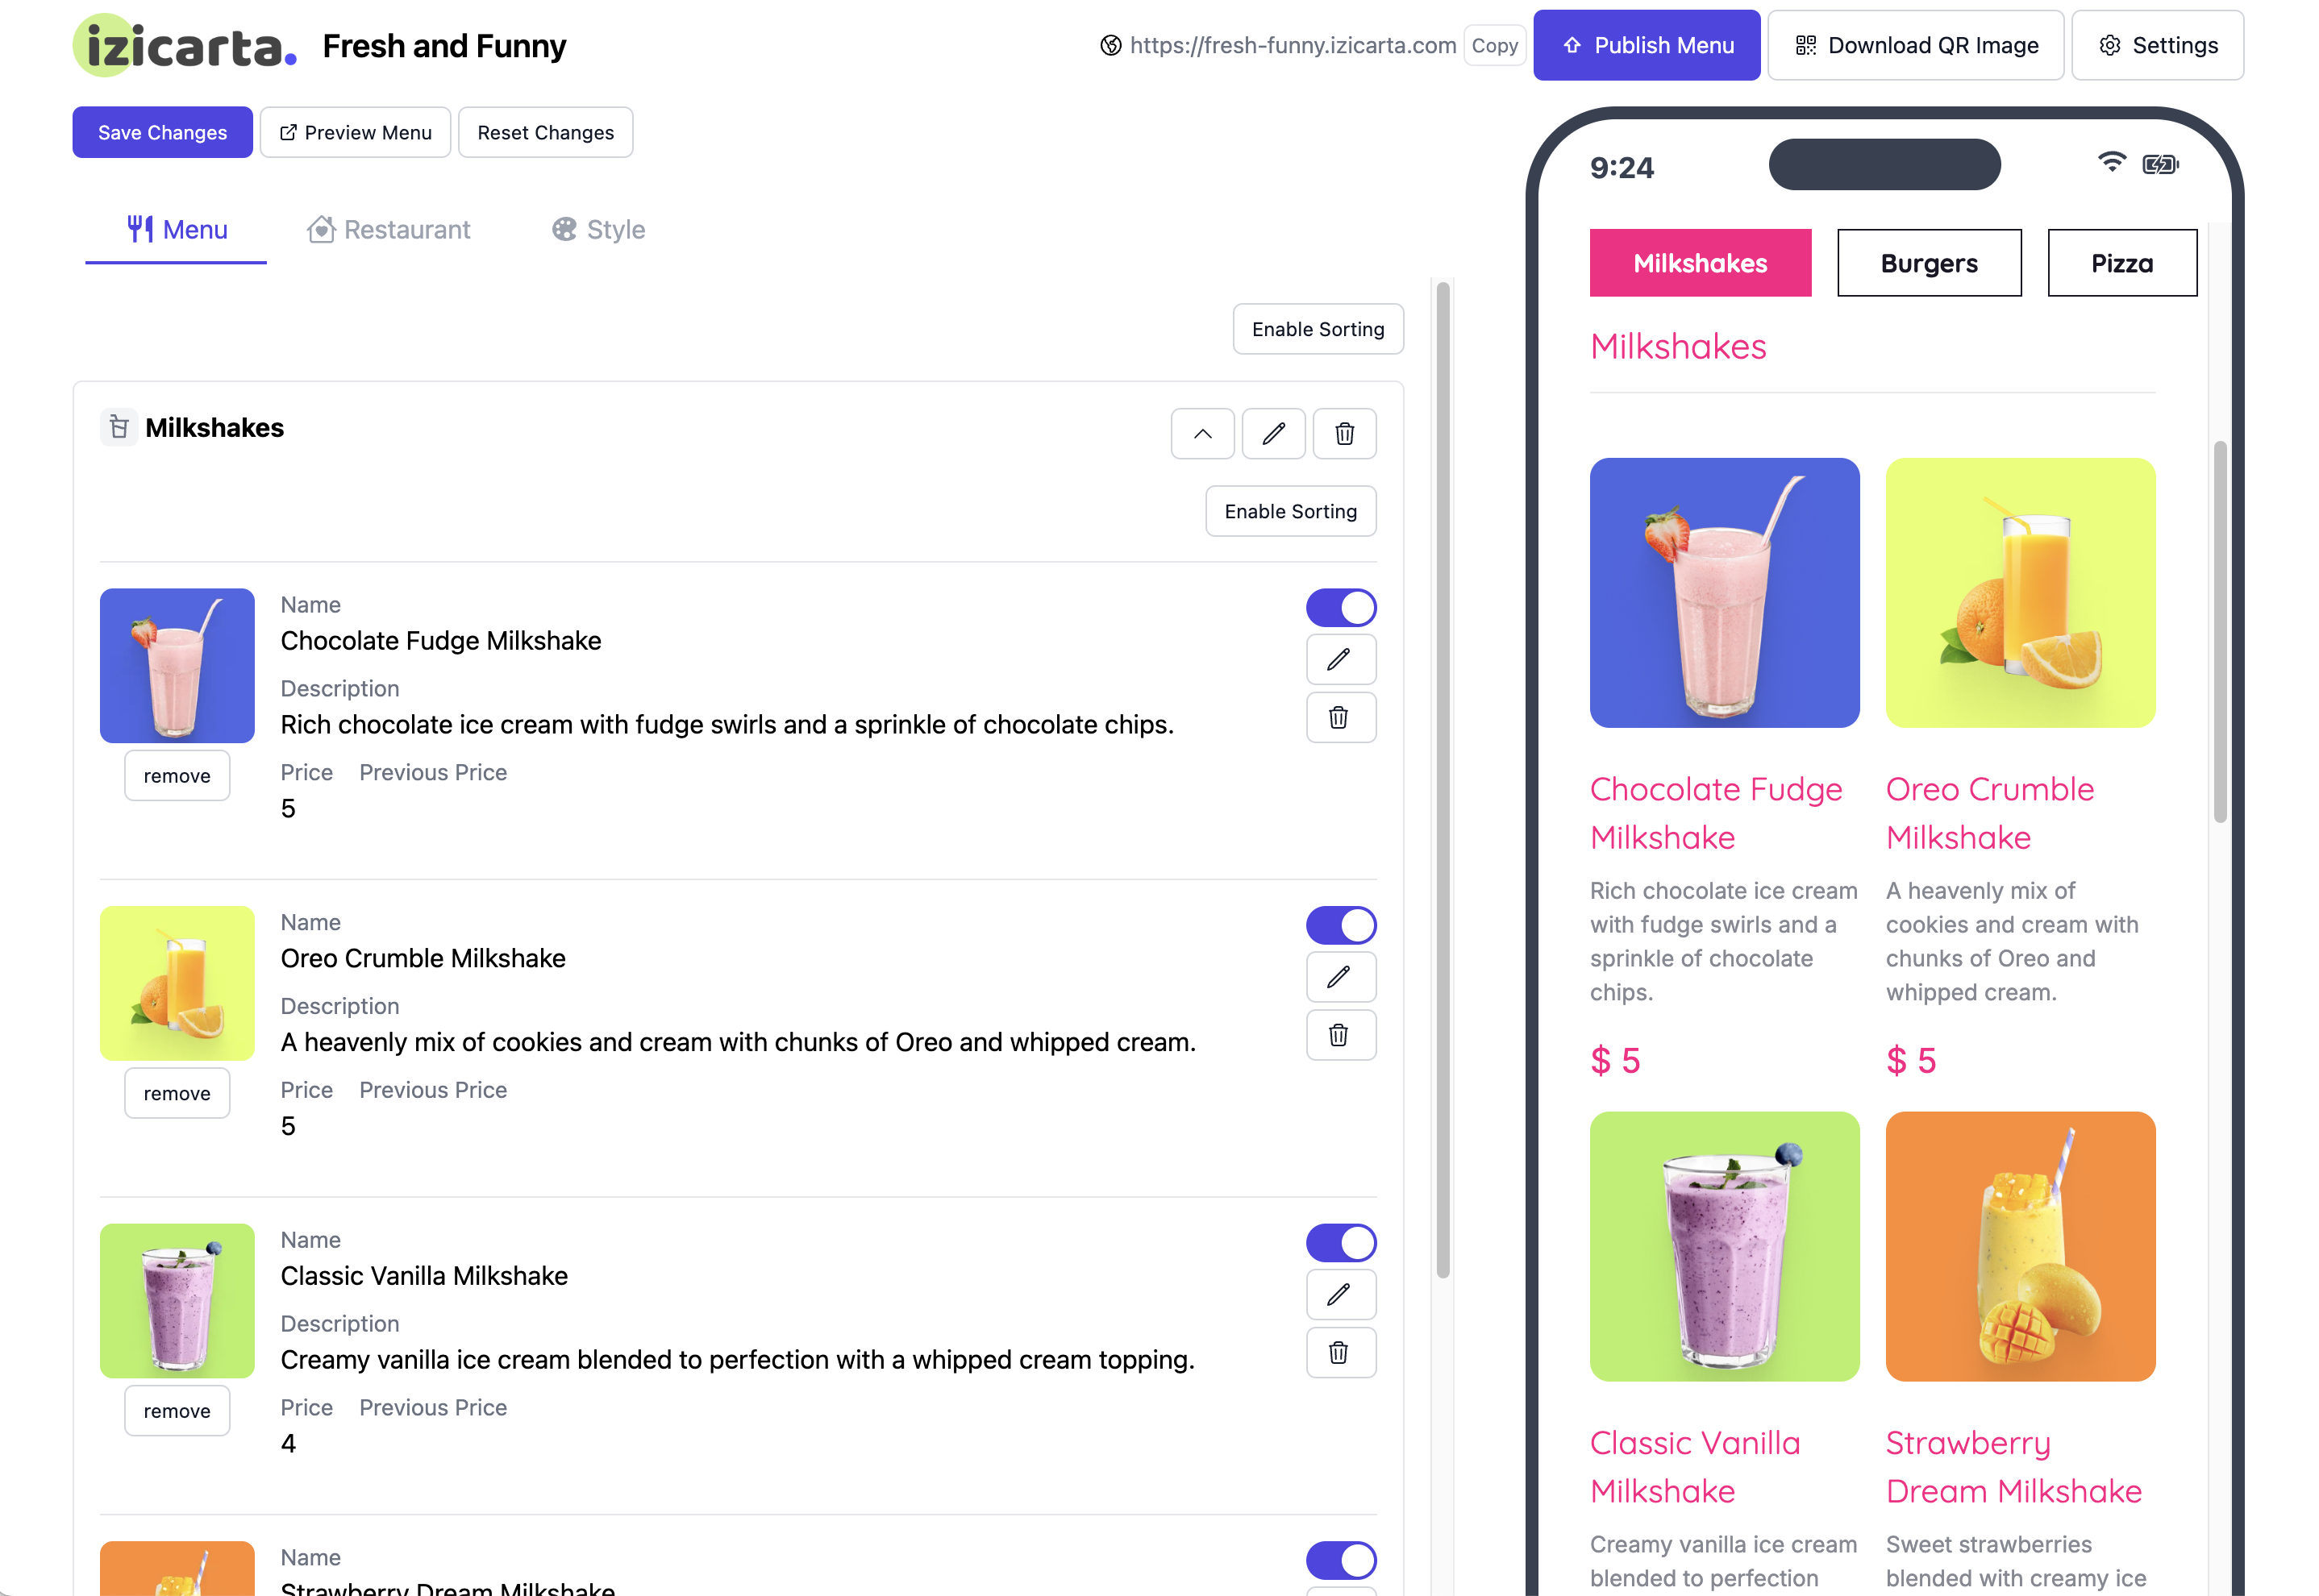
Task: Remove image from Chocolate Fudge Milkshake
Action: click(x=177, y=776)
